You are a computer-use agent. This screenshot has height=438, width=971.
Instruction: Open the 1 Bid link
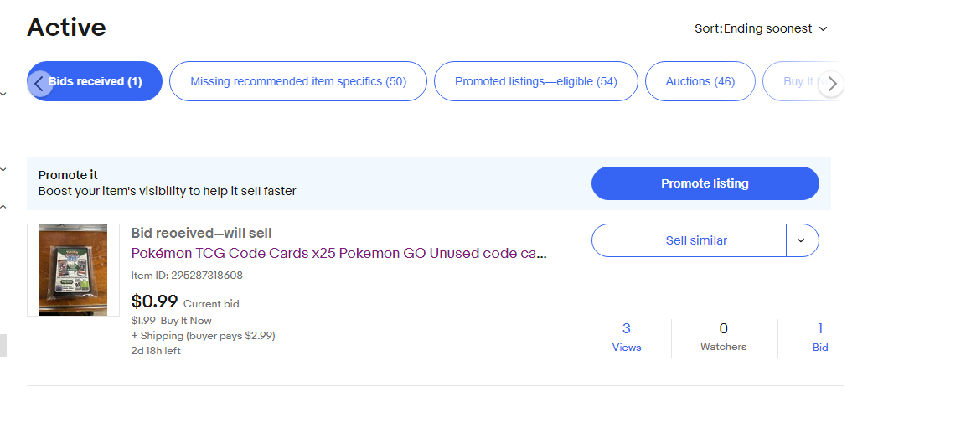[x=820, y=338]
